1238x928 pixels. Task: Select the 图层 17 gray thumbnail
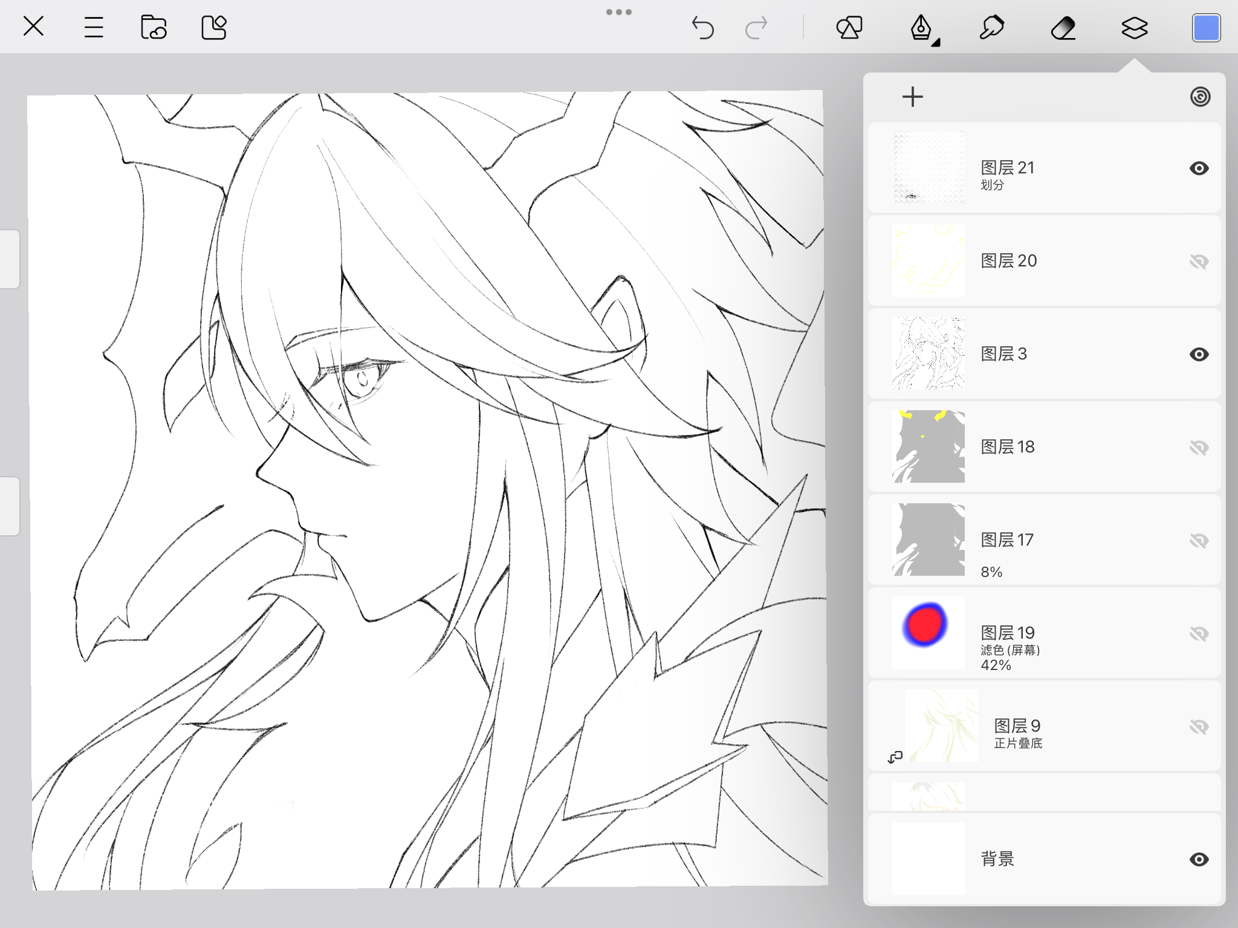[928, 540]
